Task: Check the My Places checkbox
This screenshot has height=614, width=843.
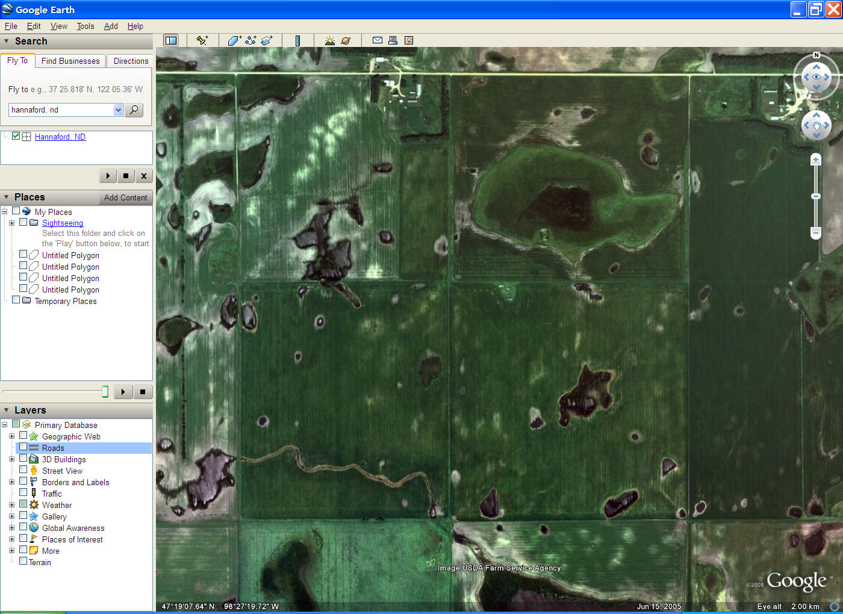Action: click(x=16, y=211)
